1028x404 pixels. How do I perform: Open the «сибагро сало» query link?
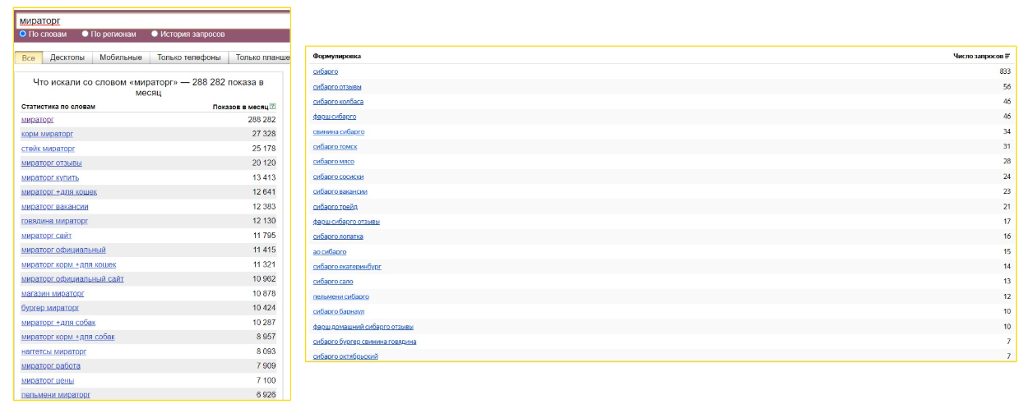(x=333, y=282)
